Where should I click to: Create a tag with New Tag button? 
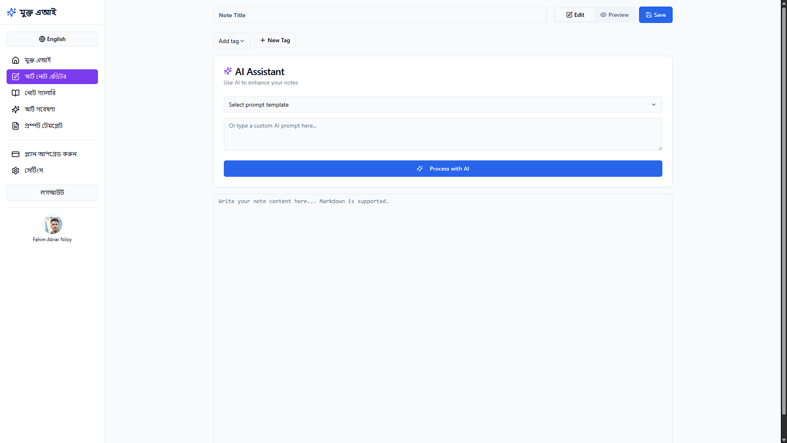[275, 40]
